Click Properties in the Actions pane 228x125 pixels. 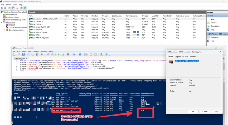pyautogui.click(x=215, y=37)
